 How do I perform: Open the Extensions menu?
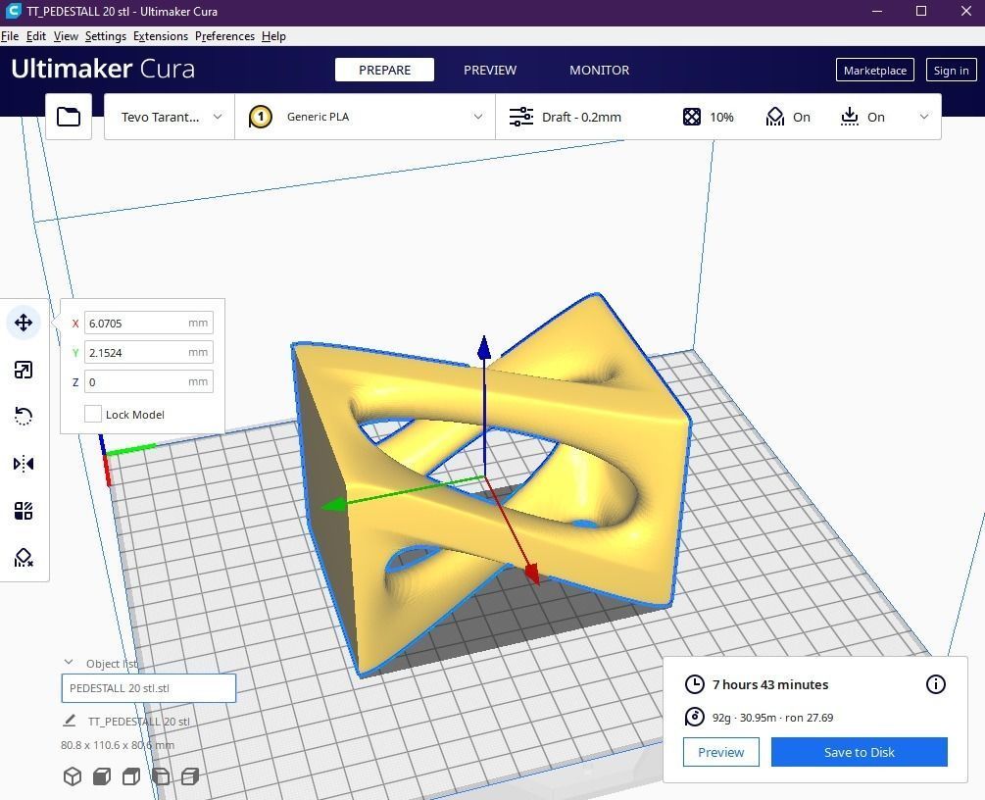[x=160, y=36]
